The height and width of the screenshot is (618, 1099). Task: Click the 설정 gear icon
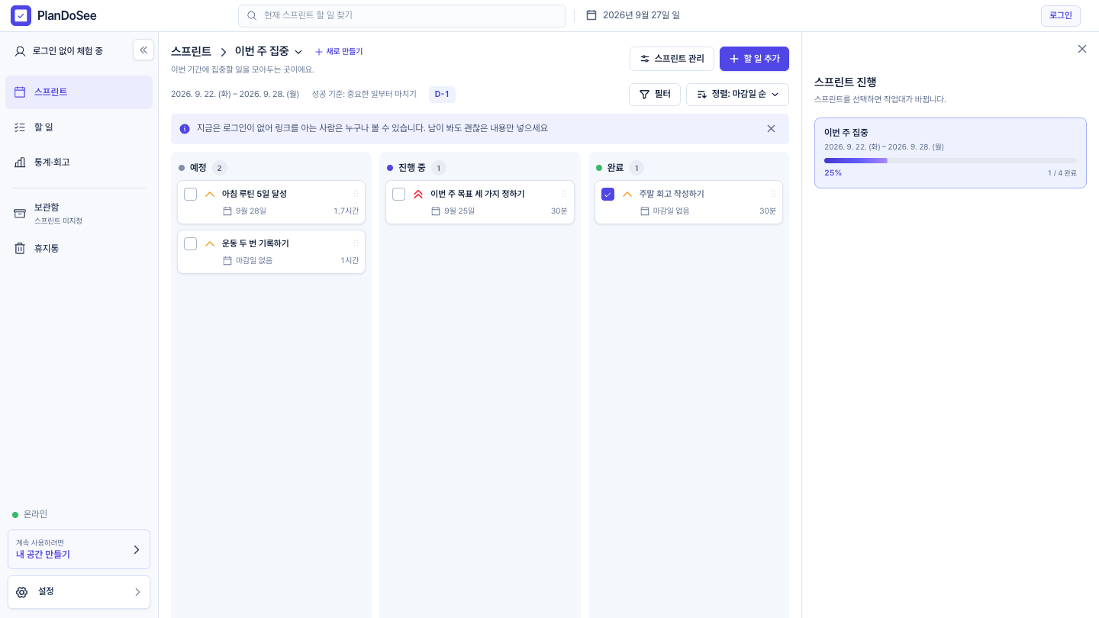click(x=21, y=592)
